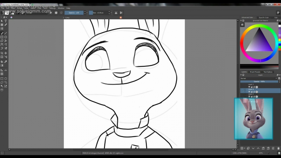The width and height of the screenshot is (281, 158).
Task: Select the Polygon tool
Action: click(2, 41)
